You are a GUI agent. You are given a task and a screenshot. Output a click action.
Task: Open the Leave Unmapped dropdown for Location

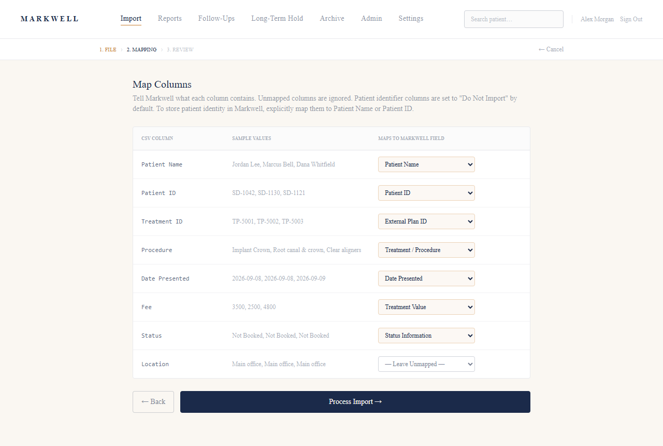click(426, 364)
